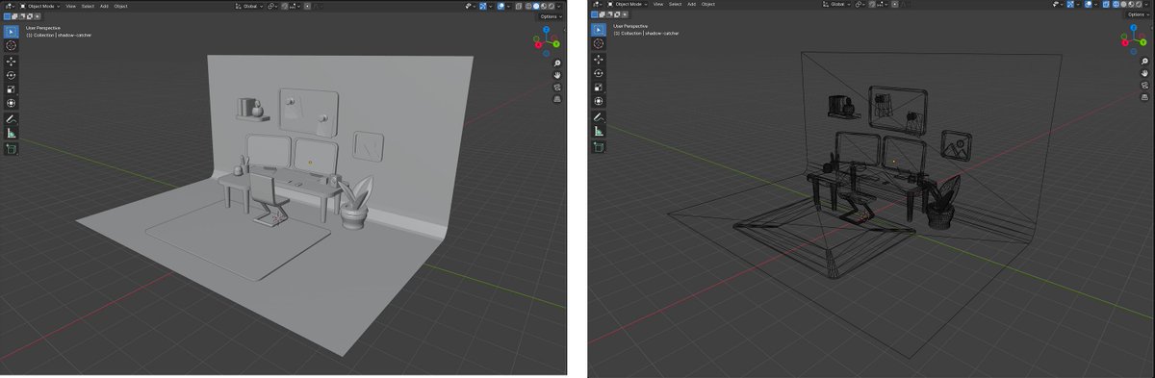Screen dimensions: 1155x378
Task: Click red X axis on left navigation gizmo
Action: [538, 45]
